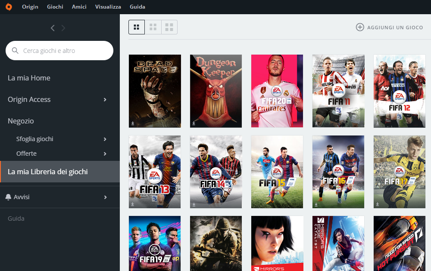This screenshot has width=431, height=271.
Task: Click the Guida link in sidebar
Action: coord(16,219)
